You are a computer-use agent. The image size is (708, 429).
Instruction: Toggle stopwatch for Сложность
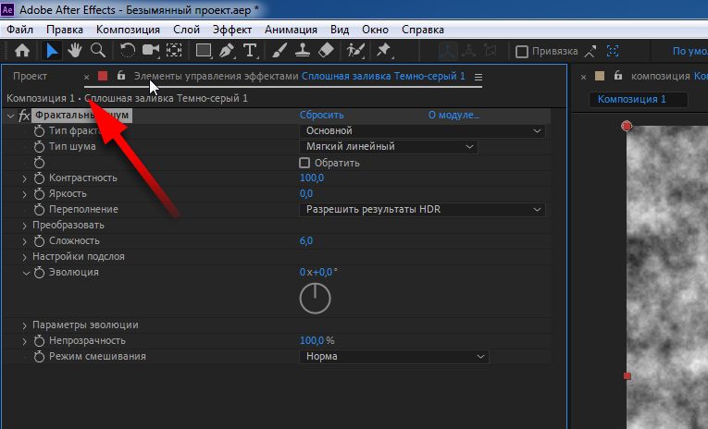39,241
